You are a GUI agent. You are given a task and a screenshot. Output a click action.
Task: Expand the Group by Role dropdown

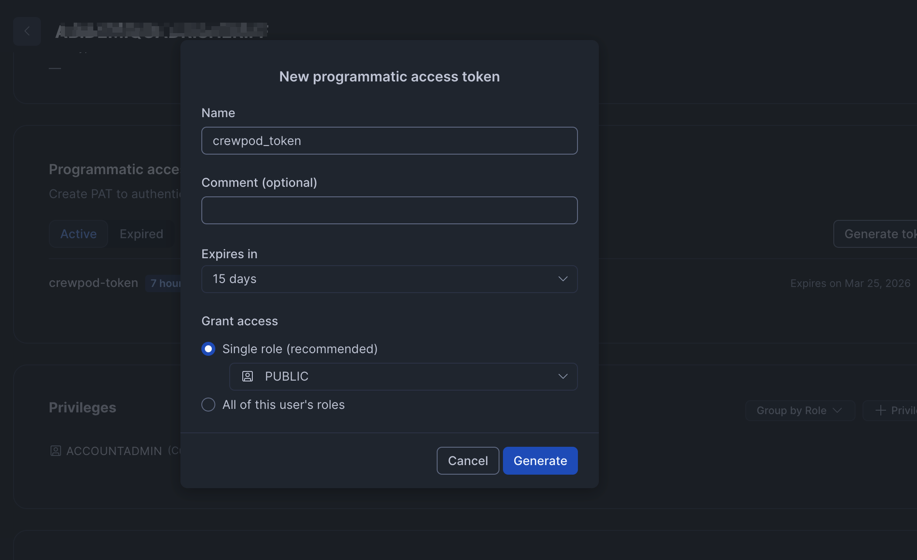tap(799, 410)
